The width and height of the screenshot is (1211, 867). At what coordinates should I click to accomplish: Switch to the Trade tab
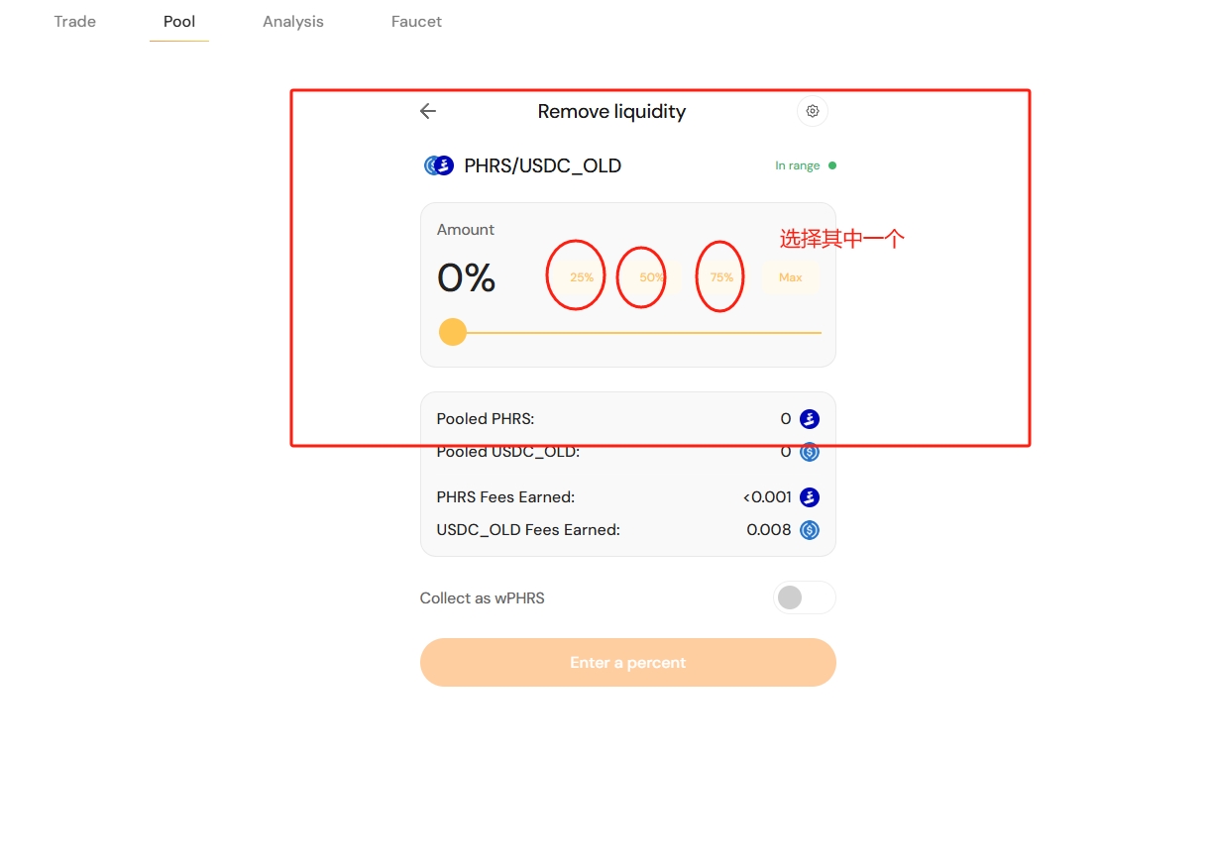click(75, 21)
